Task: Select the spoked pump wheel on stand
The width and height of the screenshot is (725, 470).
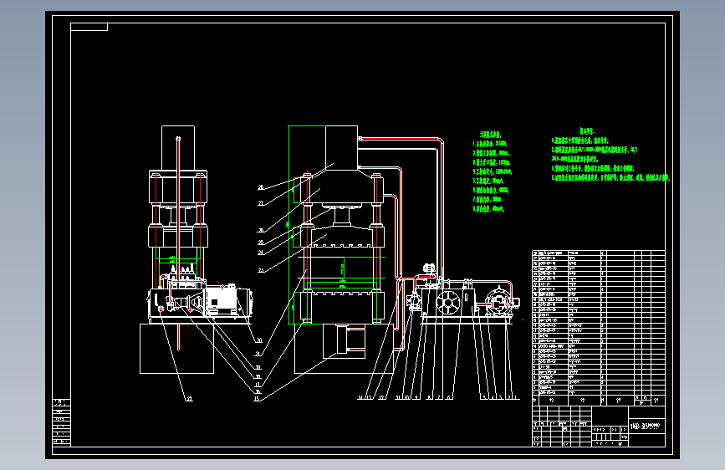Action: pos(447,304)
